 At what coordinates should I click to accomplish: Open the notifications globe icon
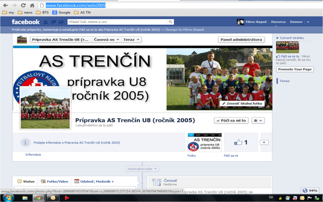tap(61, 22)
